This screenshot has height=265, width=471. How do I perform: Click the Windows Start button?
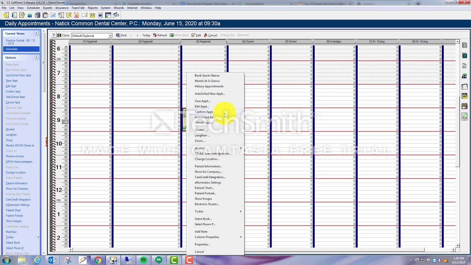click(x=6, y=260)
